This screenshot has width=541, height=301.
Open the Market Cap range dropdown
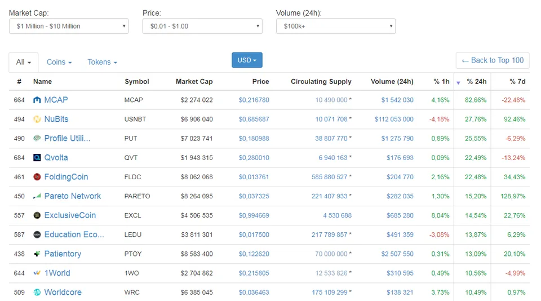pos(69,26)
